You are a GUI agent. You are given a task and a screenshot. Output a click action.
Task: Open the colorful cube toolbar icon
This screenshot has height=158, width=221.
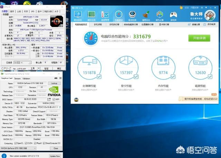point(160,14)
